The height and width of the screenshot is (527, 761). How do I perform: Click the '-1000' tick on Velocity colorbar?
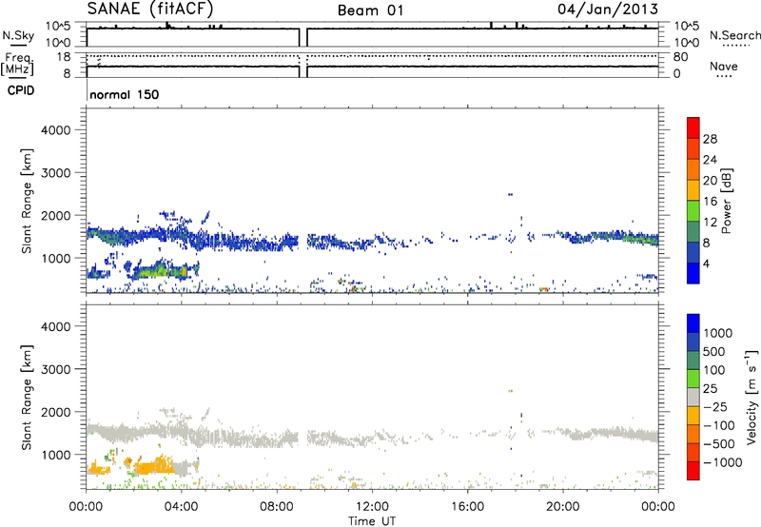(x=722, y=462)
